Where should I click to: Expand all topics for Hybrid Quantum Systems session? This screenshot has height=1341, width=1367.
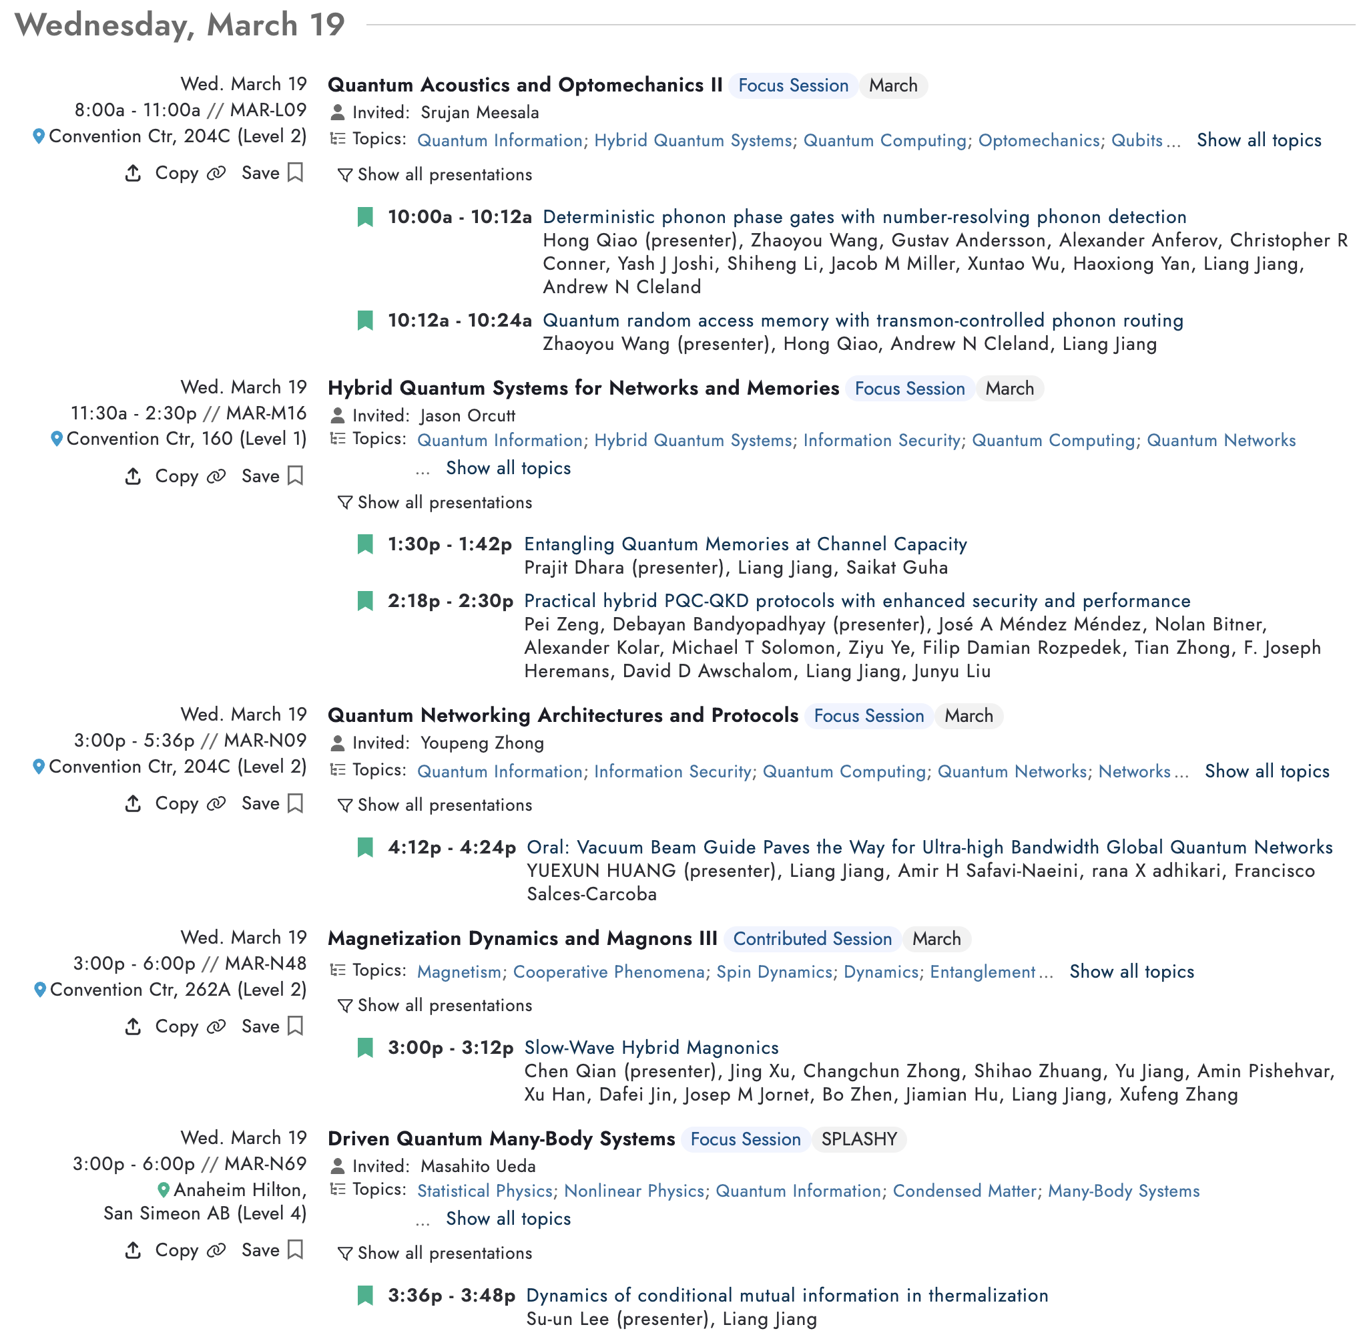tap(508, 468)
